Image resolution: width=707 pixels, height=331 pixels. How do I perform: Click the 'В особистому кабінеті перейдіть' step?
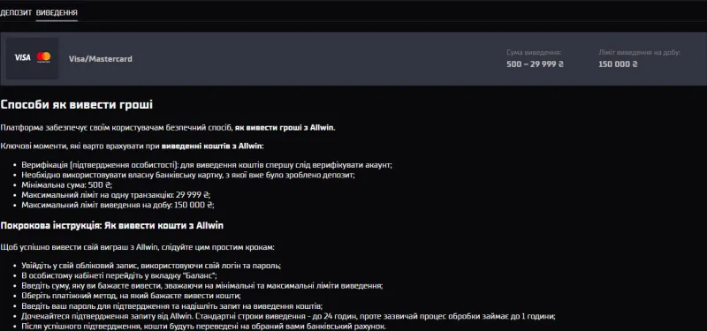(x=119, y=275)
